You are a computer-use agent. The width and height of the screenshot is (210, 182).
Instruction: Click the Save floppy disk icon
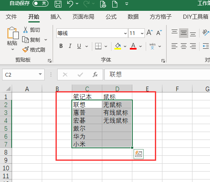[x=58, y=4]
